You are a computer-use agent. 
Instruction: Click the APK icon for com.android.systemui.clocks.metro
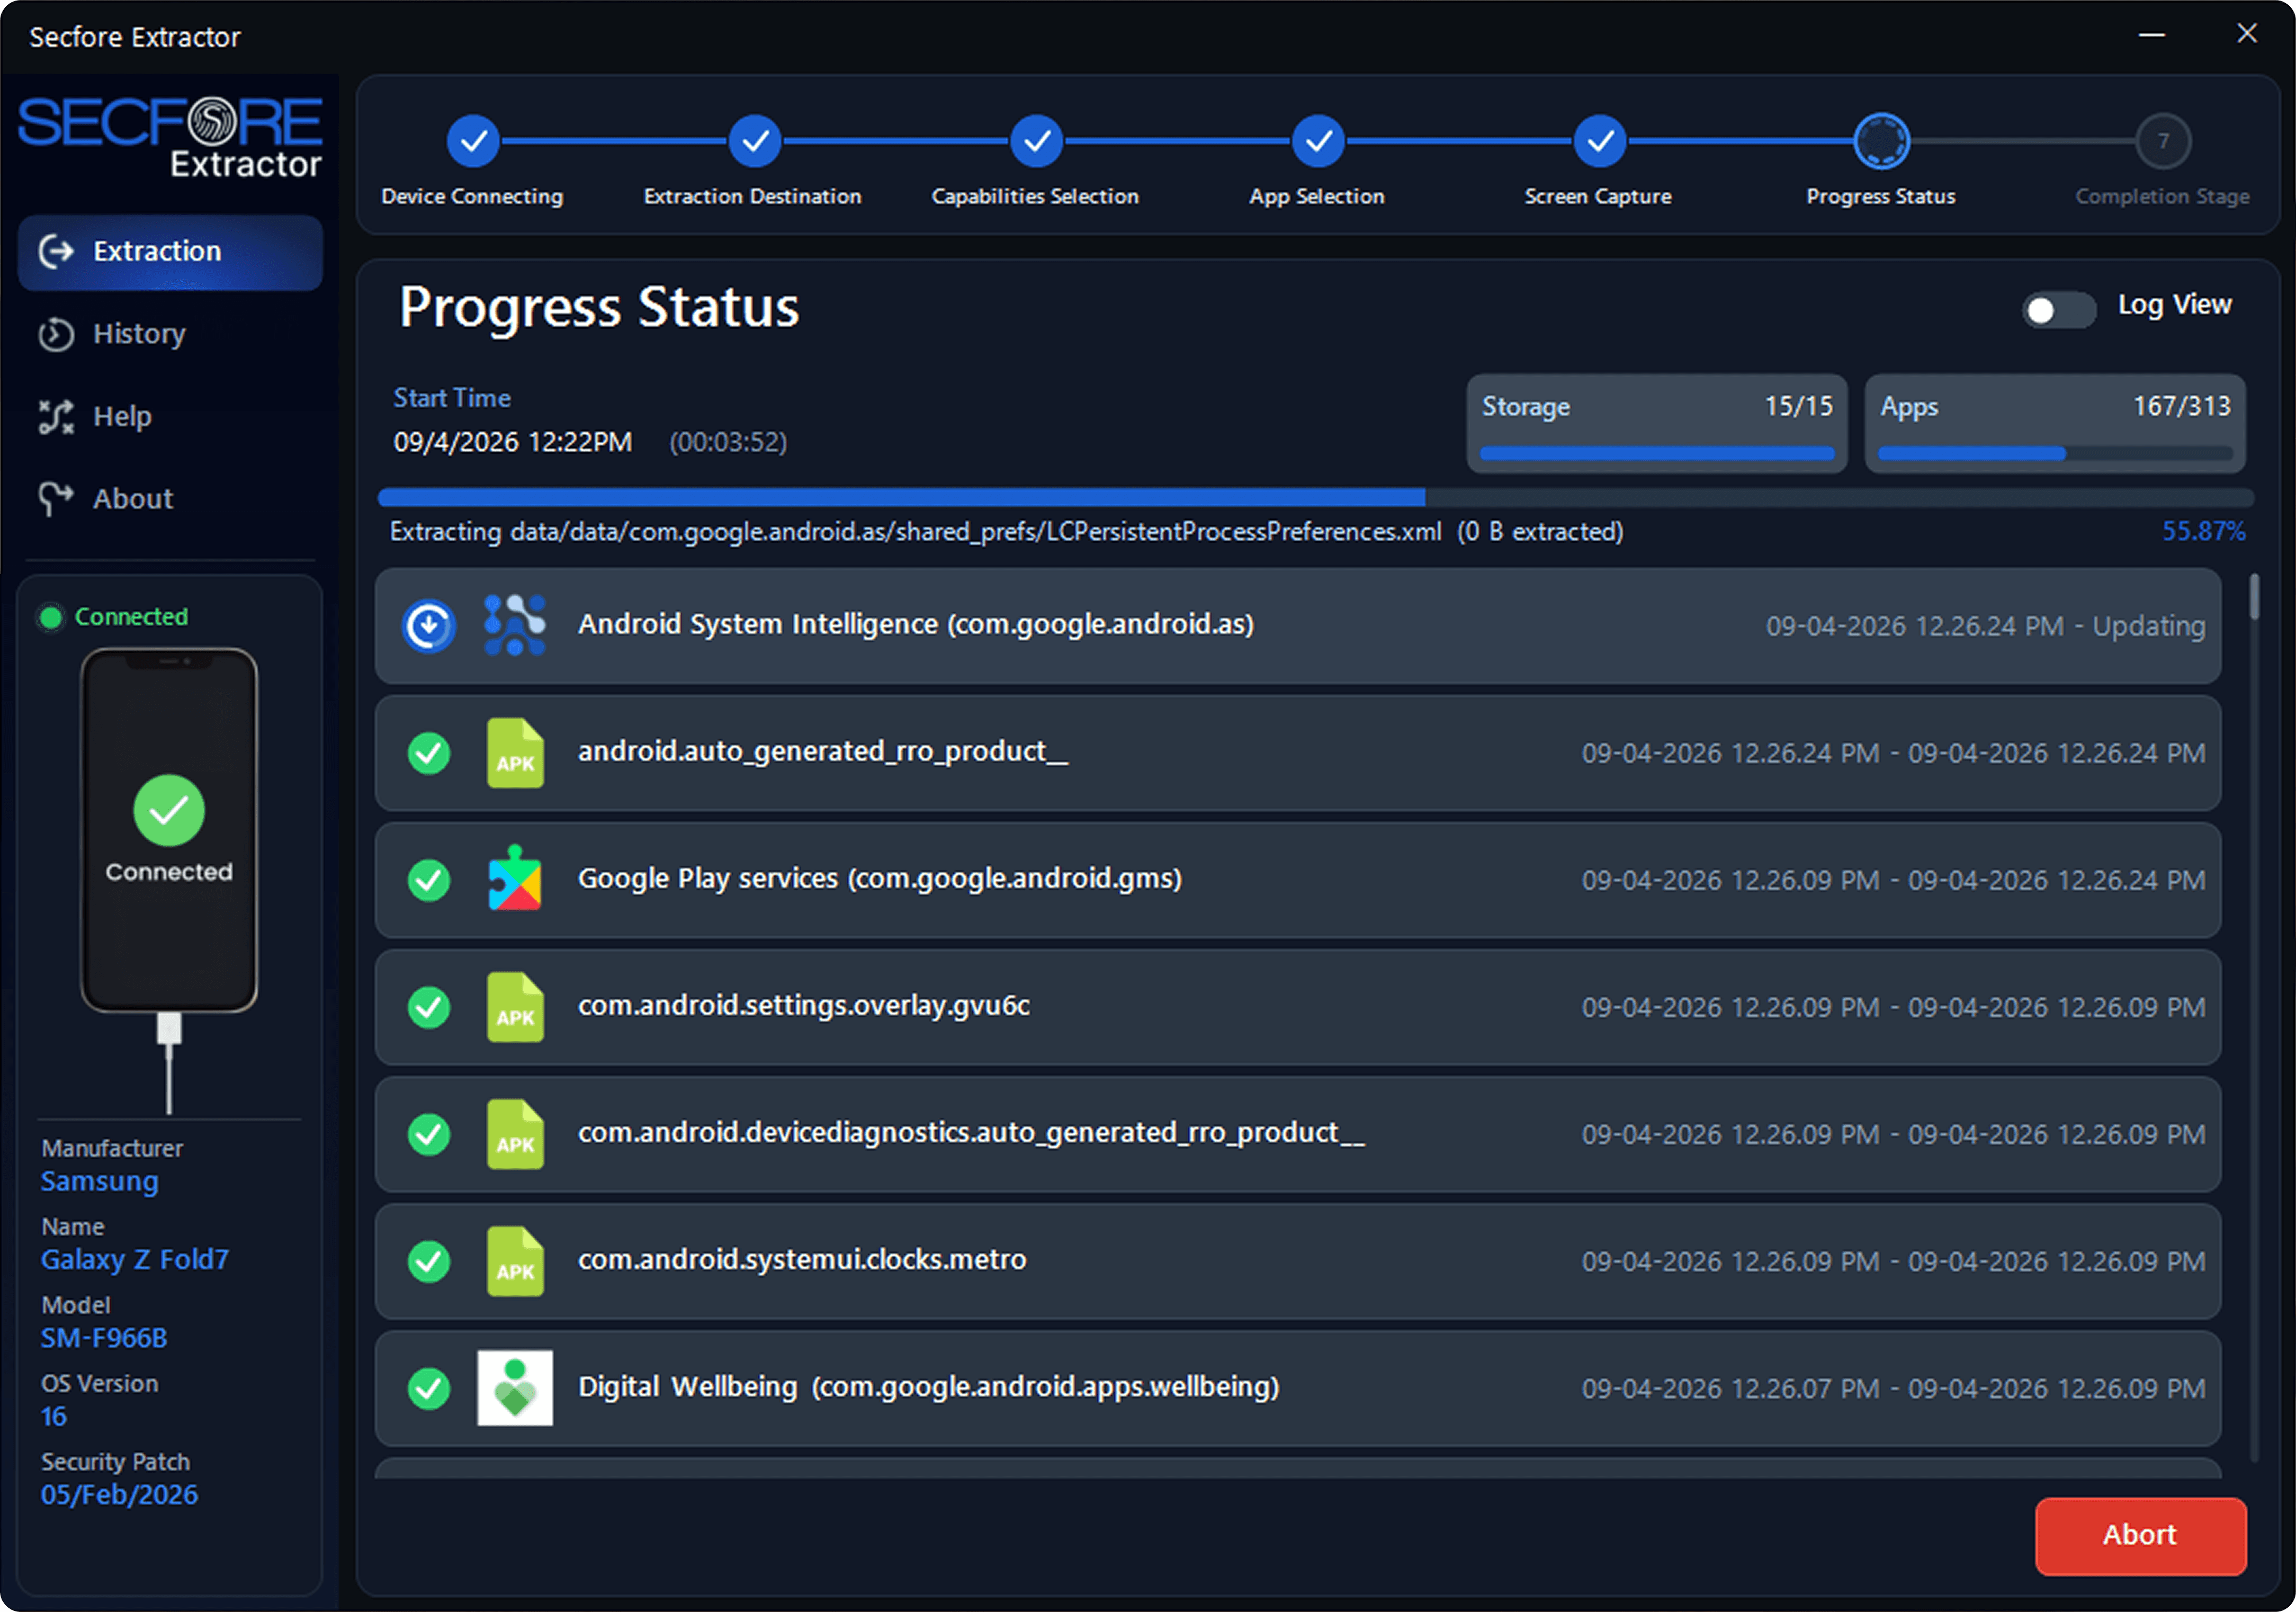pos(515,1261)
